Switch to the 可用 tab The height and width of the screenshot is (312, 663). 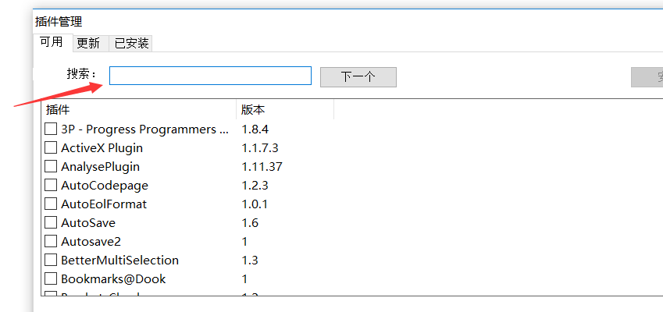point(52,42)
